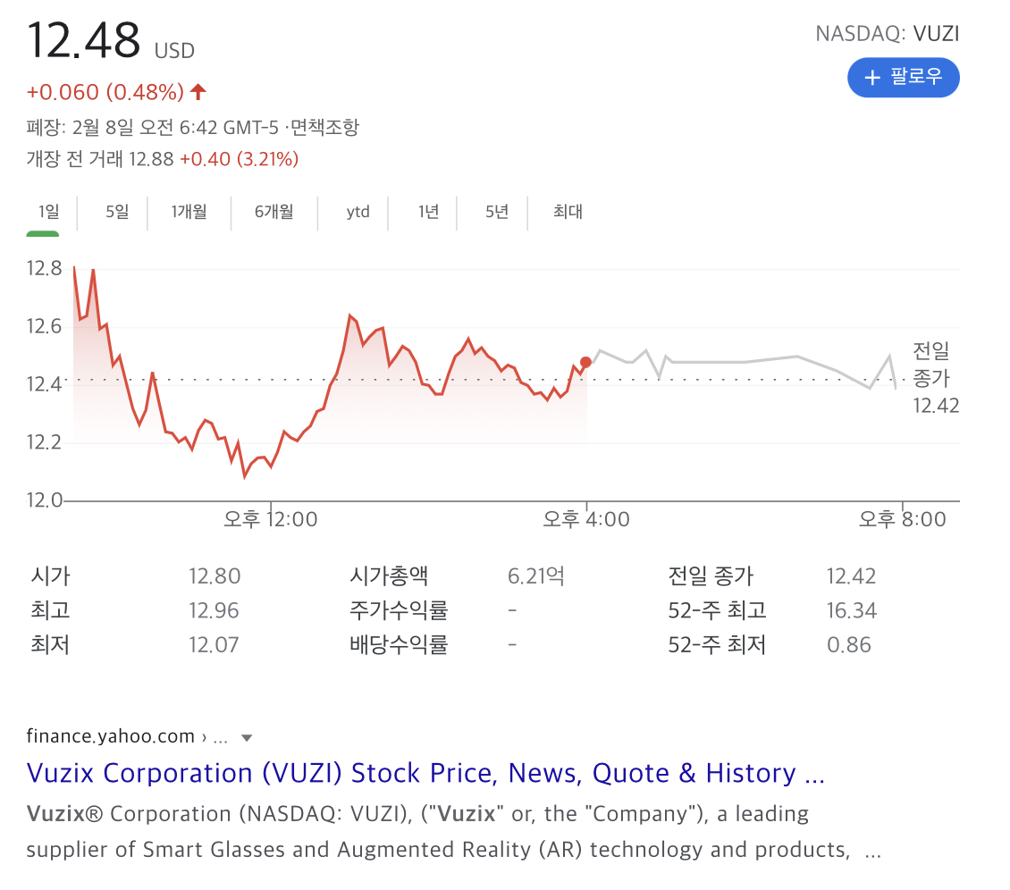Switch to the 5일 chart tab
The height and width of the screenshot is (890, 1010).
click(117, 212)
